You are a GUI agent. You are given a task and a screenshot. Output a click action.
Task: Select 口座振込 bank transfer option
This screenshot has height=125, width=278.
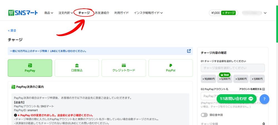pos(77,68)
